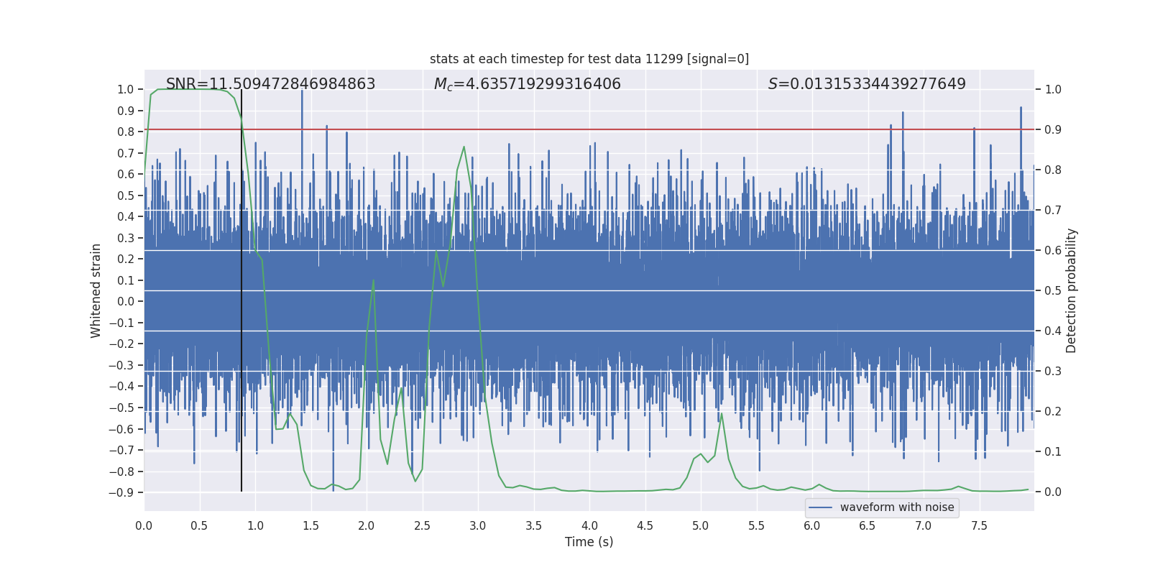This screenshot has height=575, width=1150.
Task: Click the 'Whitened strain' y-axis label
Action: click(96, 290)
